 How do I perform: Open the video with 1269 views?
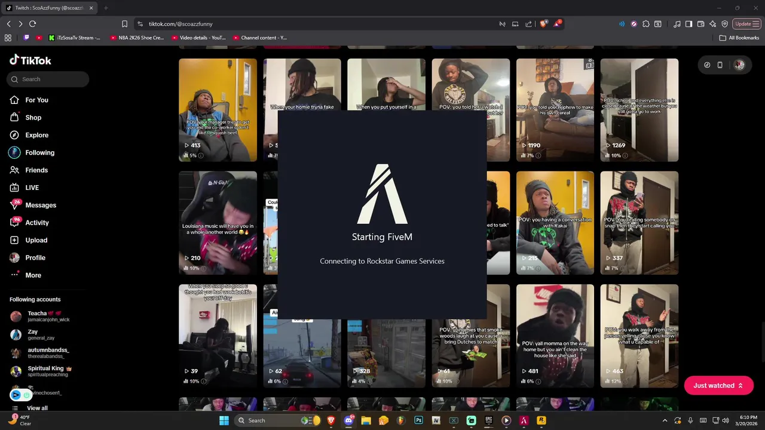(639, 110)
